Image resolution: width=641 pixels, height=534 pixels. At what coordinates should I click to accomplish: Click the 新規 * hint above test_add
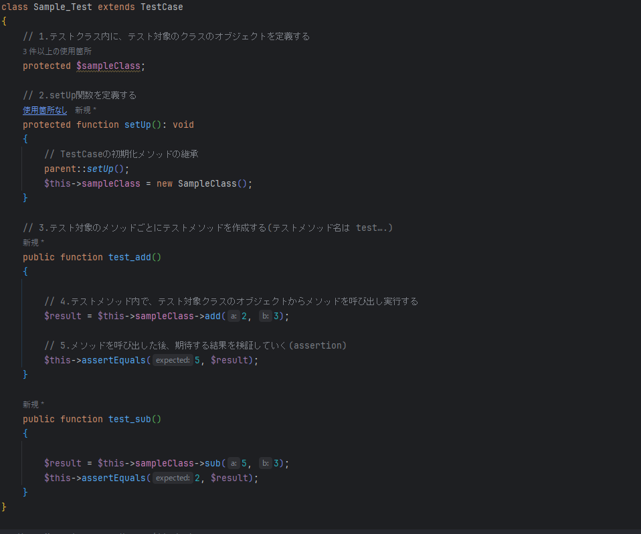pos(33,242)
